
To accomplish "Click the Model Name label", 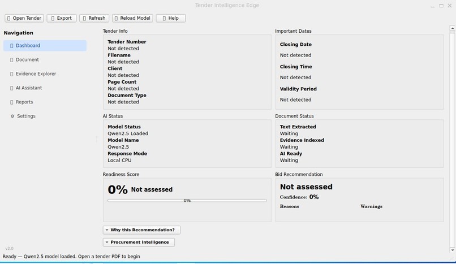I will click(123, 140).
